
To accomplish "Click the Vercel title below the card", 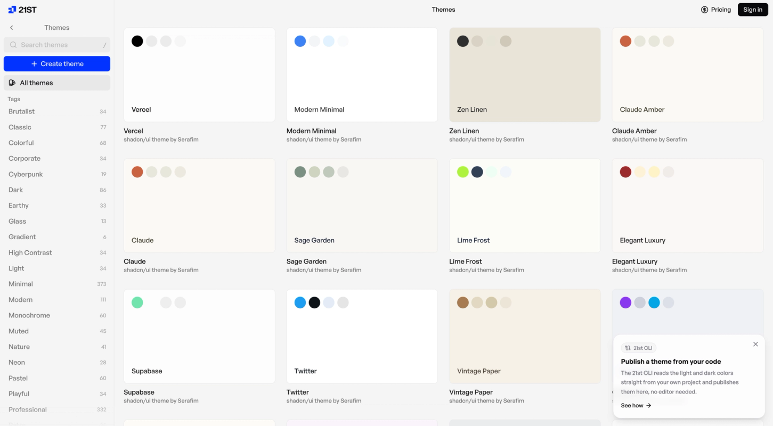I will point(133,131).
